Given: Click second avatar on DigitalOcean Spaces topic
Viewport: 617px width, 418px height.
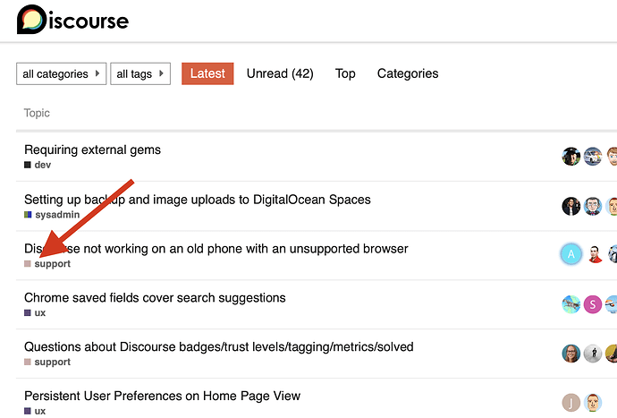Looking at the screenshot, I should 593,207.
